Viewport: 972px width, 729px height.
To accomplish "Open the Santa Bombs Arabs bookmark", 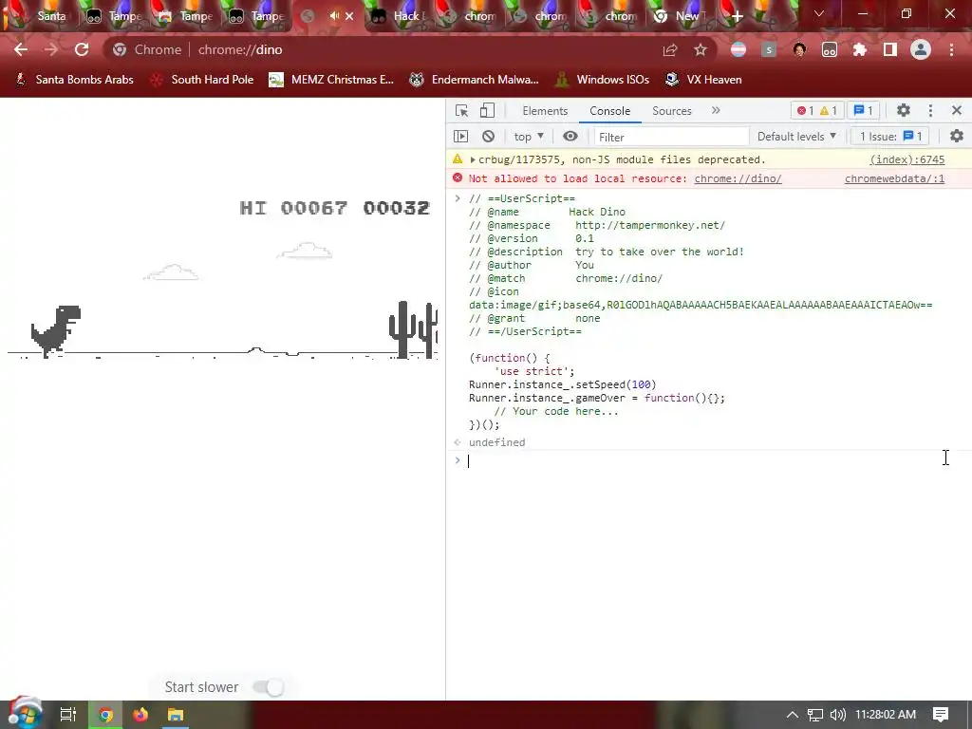I will click(74, 80).
